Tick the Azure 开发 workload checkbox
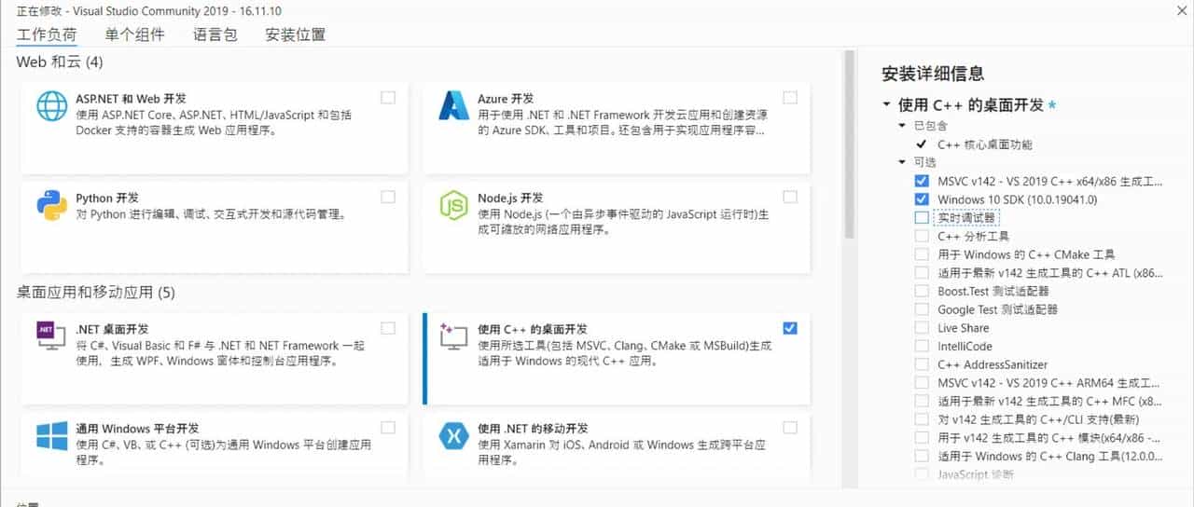The width and height of the screenshot is (1194, 507). [790, 97]
